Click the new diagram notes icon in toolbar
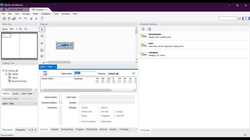The image size is (250, 140). pos(42,19)
